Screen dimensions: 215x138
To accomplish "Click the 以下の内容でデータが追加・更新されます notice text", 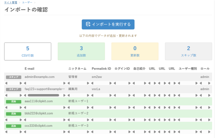I will pyautogui.click(x=108, y=36).
